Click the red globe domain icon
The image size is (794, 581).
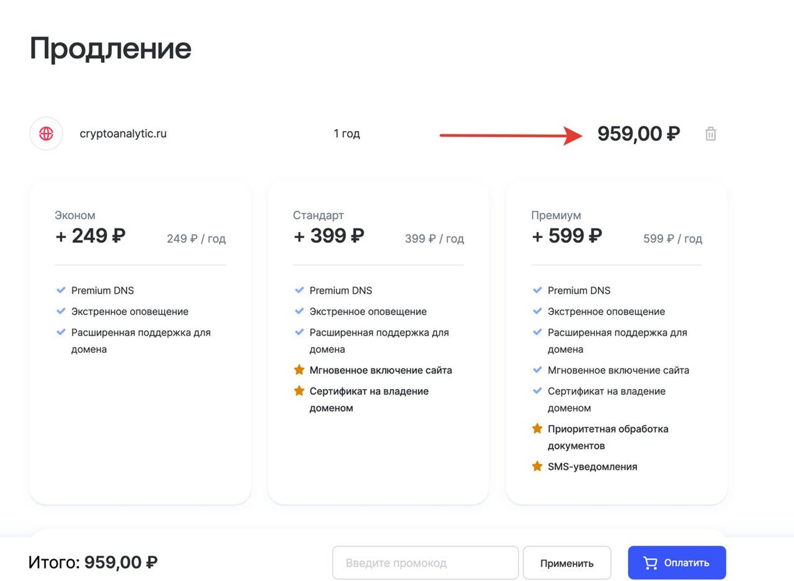(46, 134)
